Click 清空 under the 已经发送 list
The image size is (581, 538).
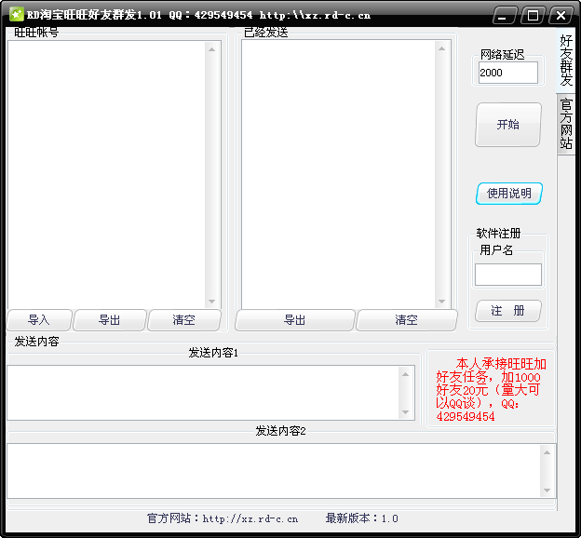pos(407,320)
